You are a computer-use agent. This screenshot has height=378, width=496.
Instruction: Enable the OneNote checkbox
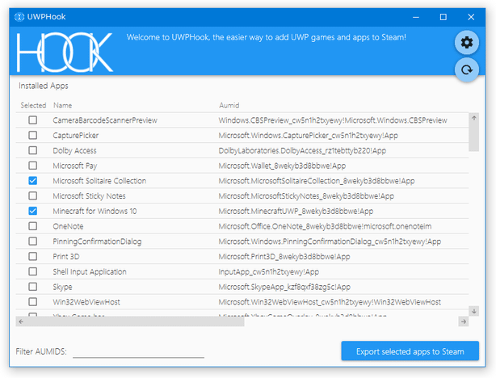(32, 226)
